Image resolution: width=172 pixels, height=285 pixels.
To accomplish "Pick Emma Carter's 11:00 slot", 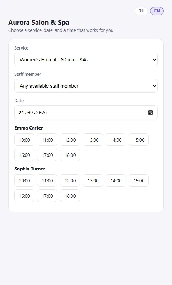I will click(47, 140).
